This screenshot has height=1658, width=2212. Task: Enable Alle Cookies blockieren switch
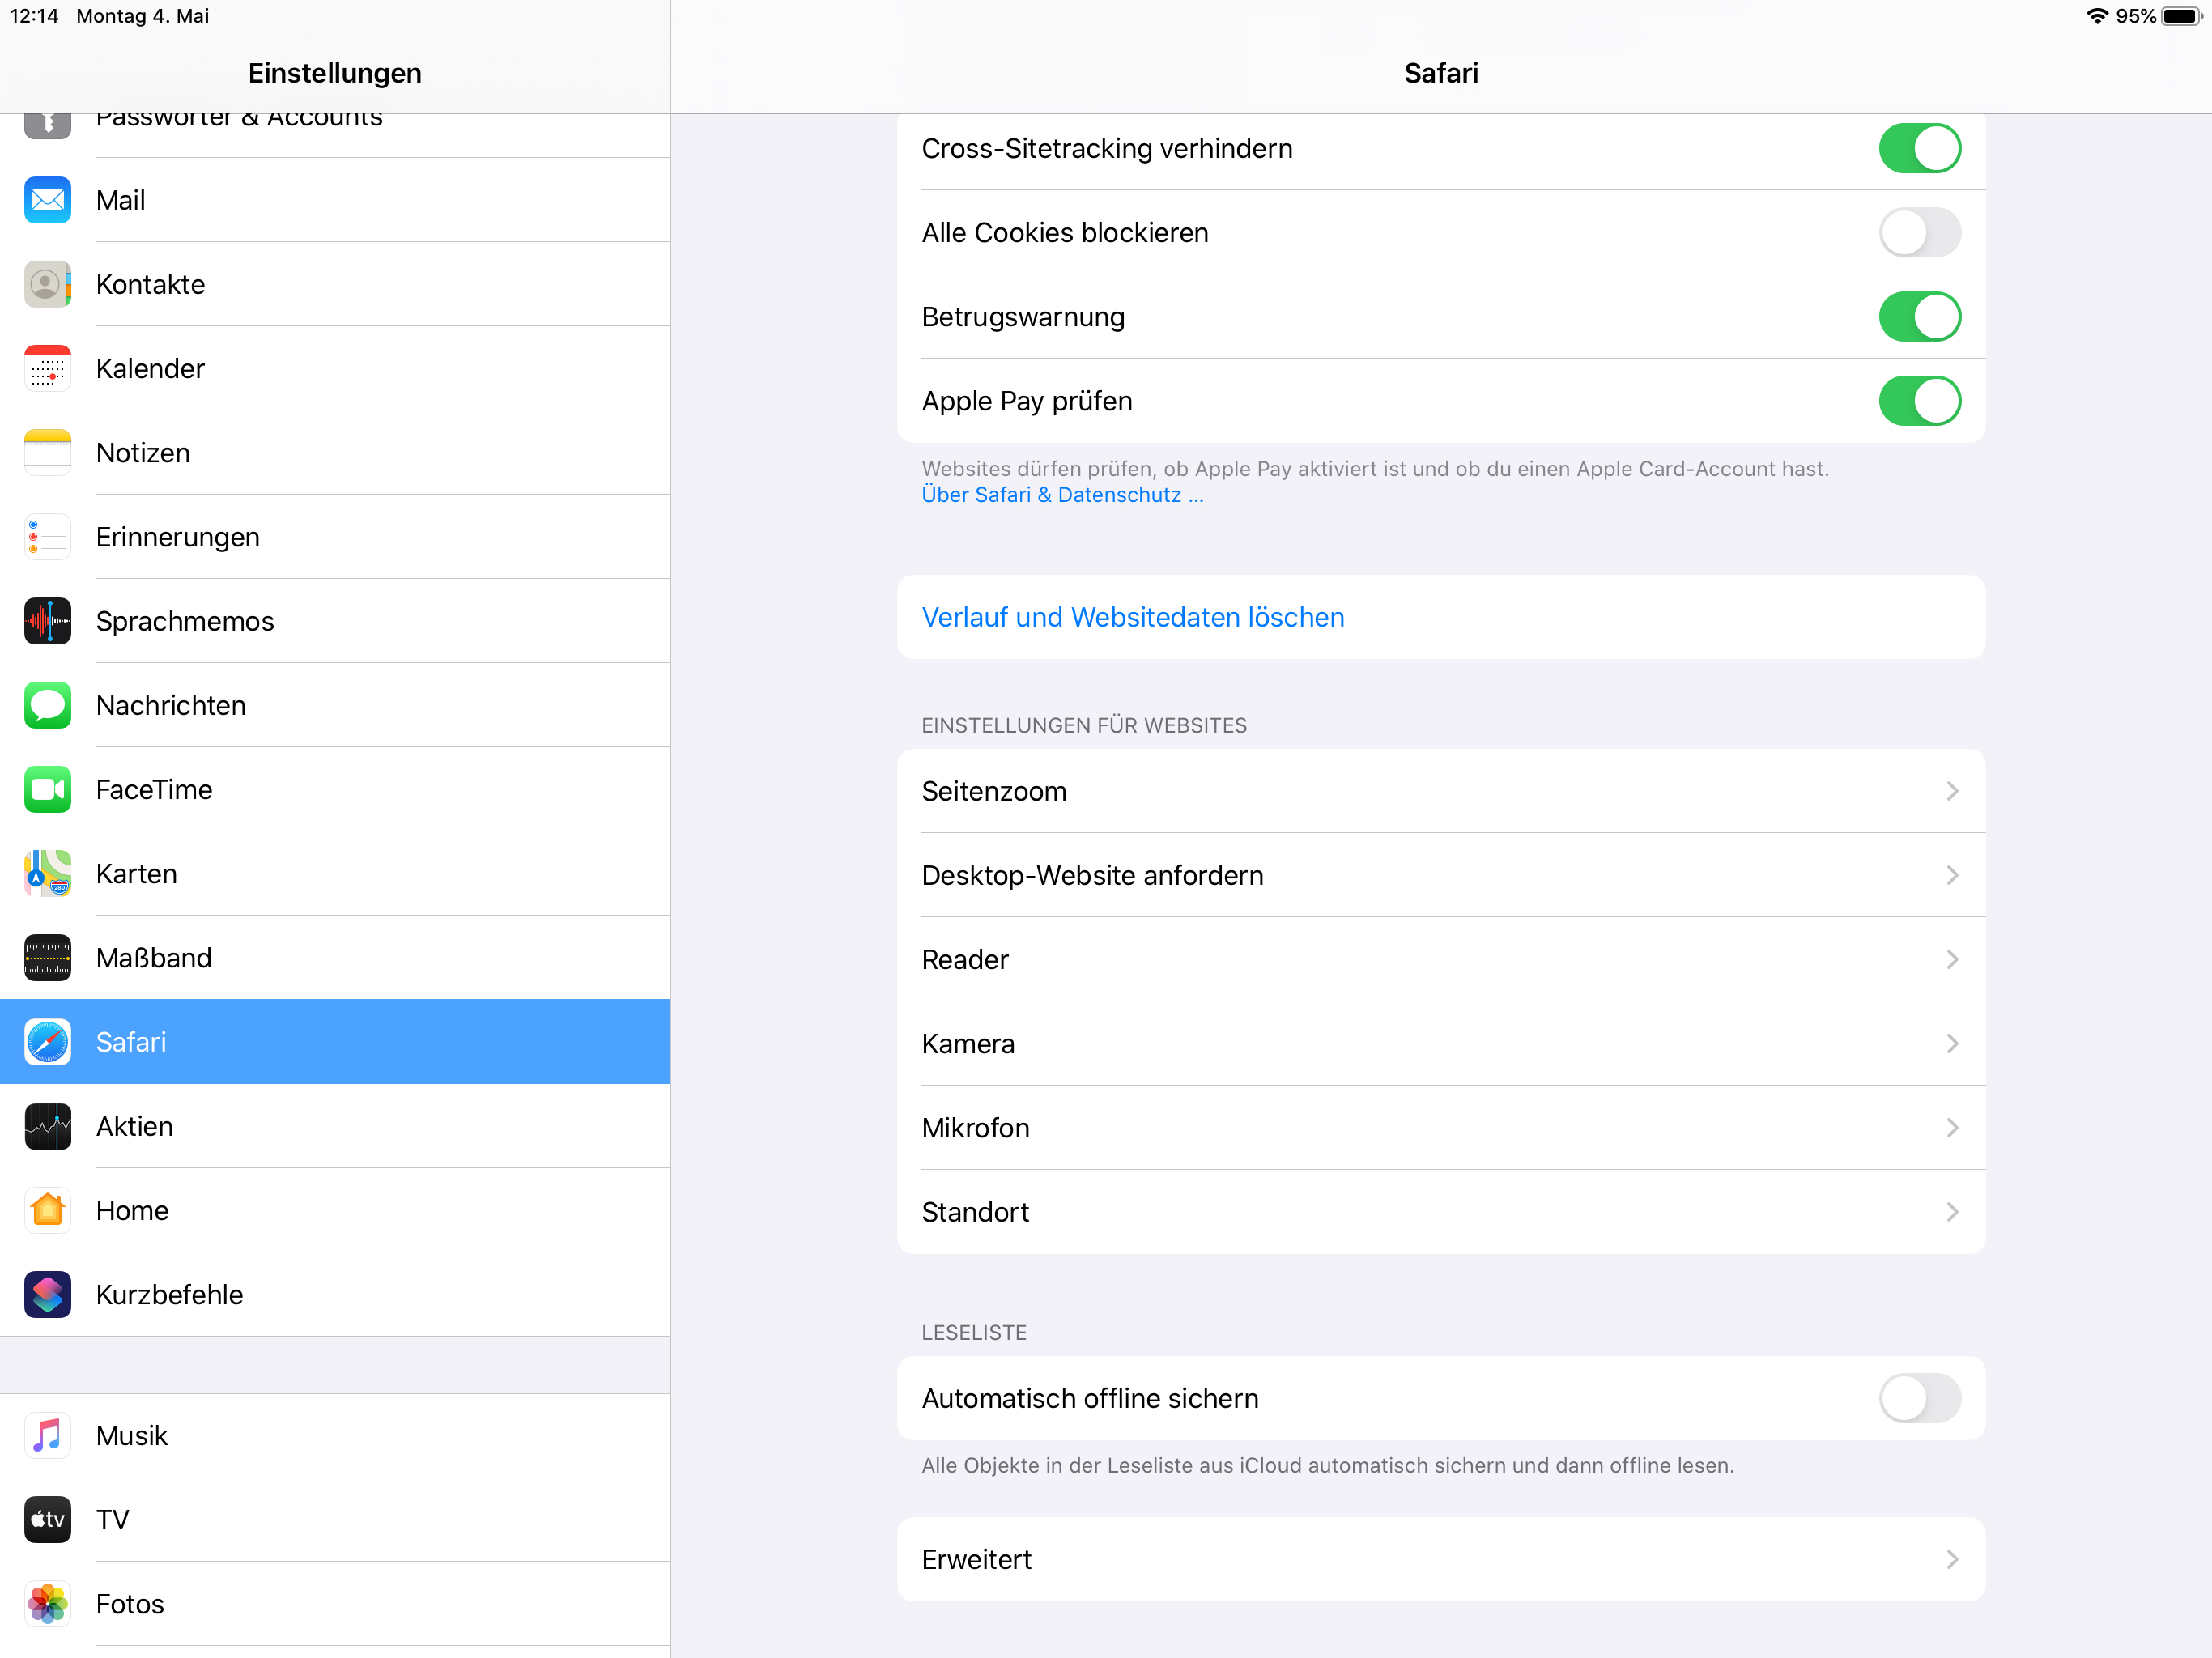tap(1919, 232)
